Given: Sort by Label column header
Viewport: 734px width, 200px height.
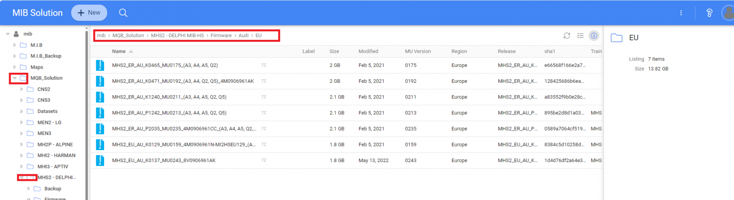Looking at the screenshot, I should (x=308, y=51).
